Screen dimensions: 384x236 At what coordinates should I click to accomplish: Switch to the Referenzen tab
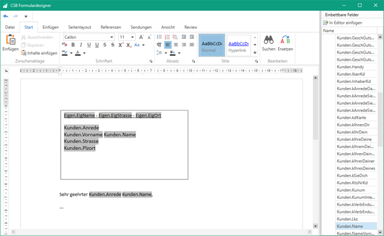pyautogui.click(x=111, y=27)
